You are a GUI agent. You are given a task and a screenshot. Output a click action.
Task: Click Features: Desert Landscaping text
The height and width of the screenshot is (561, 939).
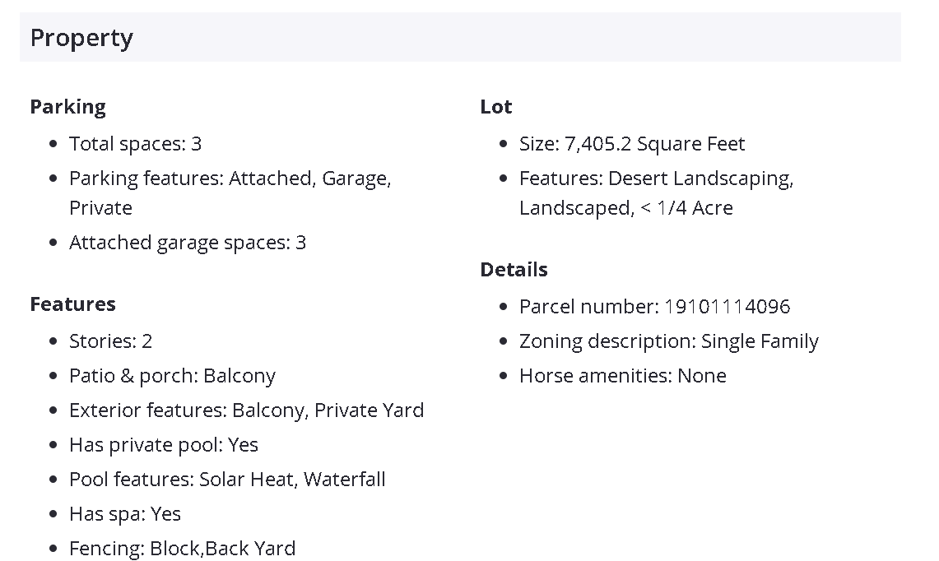[656, 178]
